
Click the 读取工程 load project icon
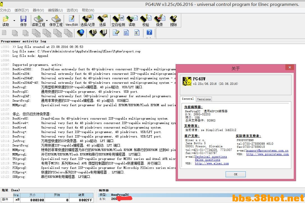(38, 20)
